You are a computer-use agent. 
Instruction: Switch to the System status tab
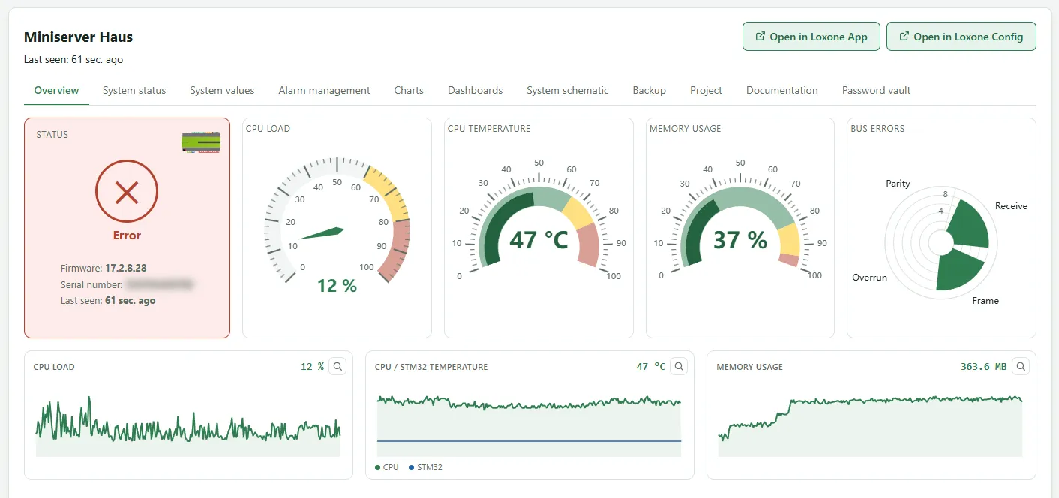coord(134,90)
